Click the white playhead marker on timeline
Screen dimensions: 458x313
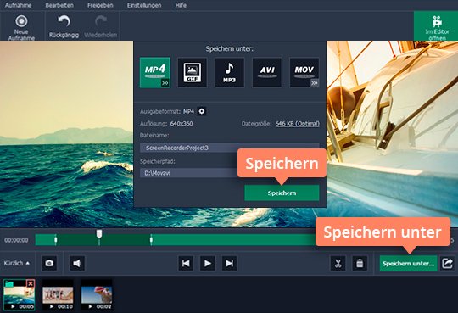(x=99, y=233)
